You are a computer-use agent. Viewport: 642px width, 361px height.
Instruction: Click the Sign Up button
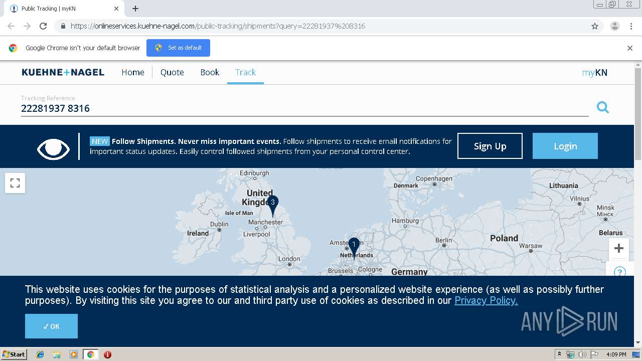[x=490, y=146]
